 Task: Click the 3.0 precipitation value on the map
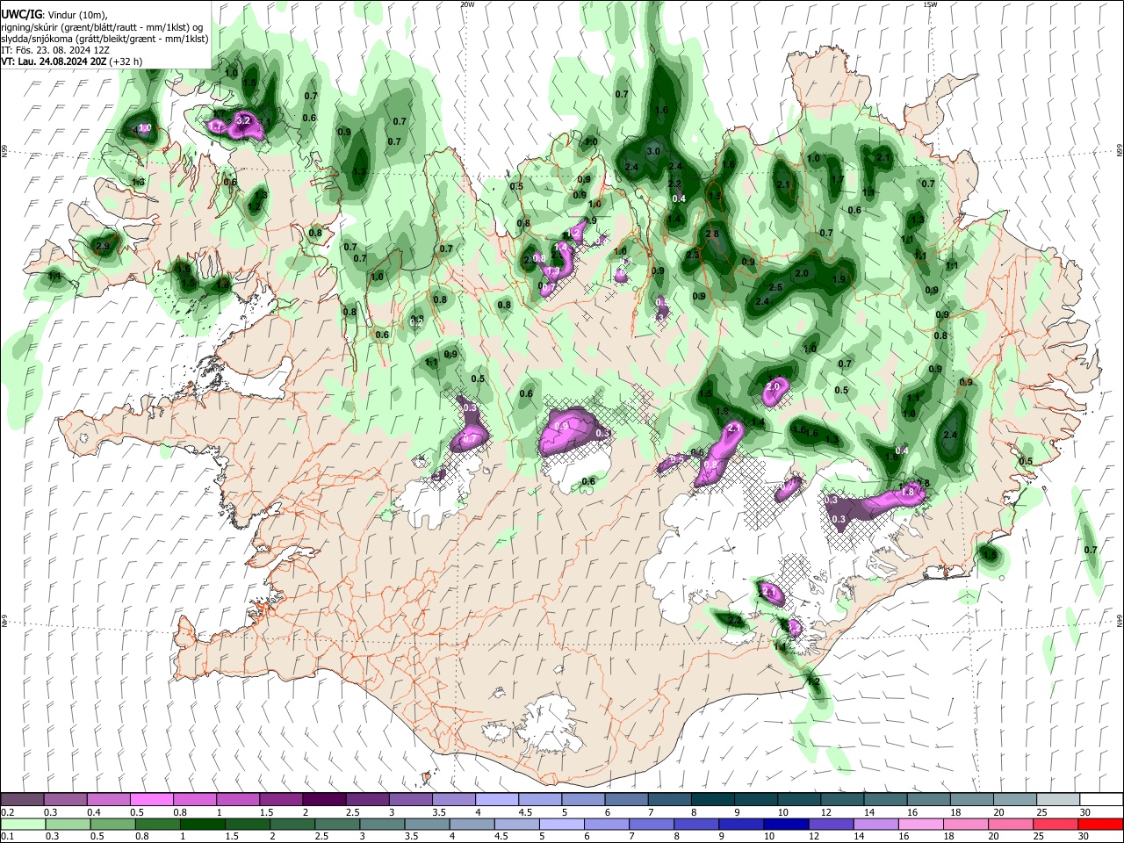coord(653,151)
